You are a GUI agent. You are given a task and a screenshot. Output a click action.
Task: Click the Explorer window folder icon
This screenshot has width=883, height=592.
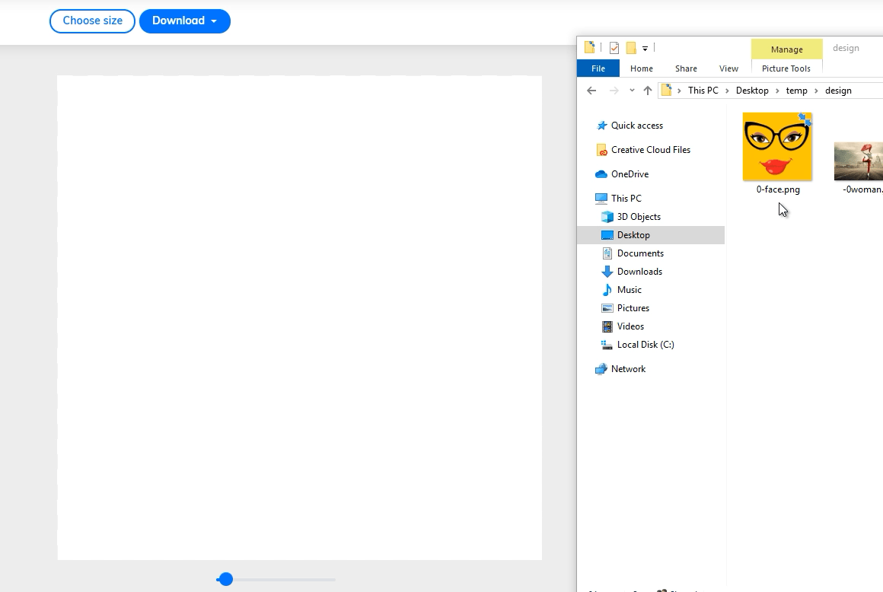point(590,47)
